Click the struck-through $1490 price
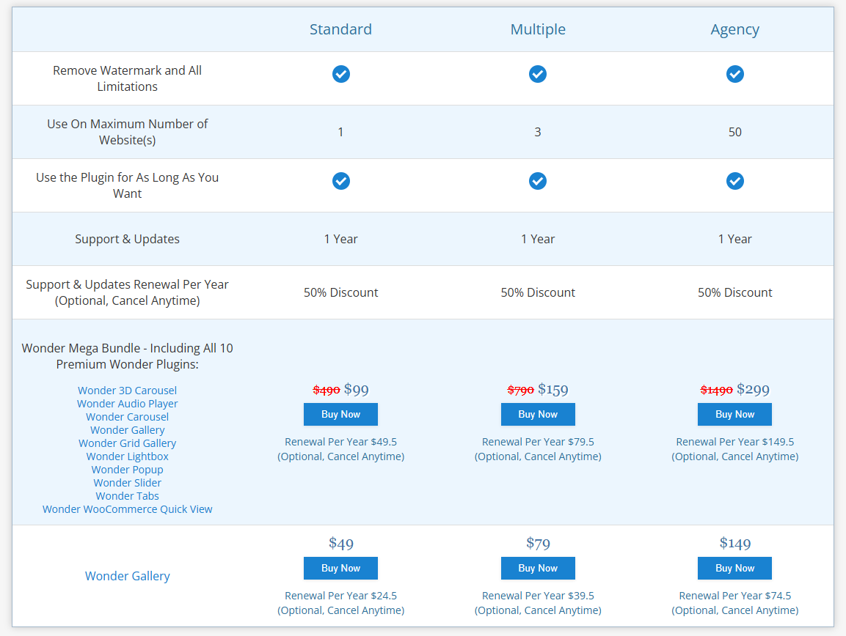 pos(717,391)
